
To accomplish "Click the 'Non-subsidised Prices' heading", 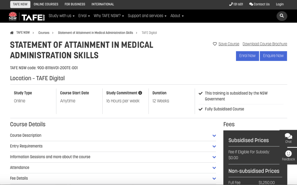I will (254, 171).
